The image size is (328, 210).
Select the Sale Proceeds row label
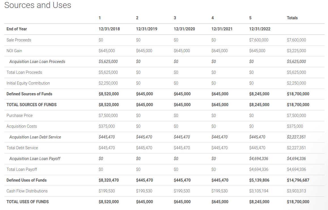19,40
